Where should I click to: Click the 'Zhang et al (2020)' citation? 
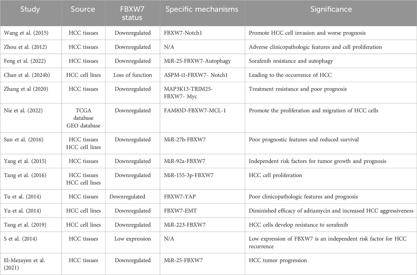[26, 89]
